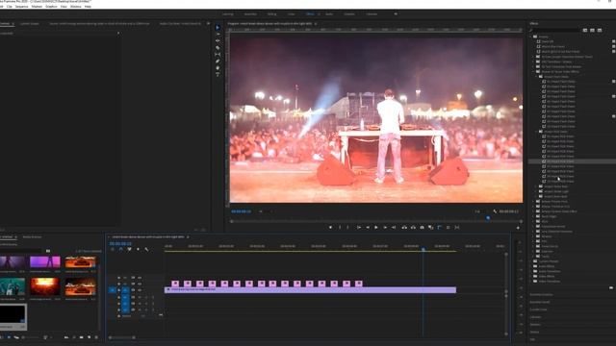Screen dimensions: 616x346
Task: Click Automate to Sequence icon in Project panel
Action: click(66, 337)
